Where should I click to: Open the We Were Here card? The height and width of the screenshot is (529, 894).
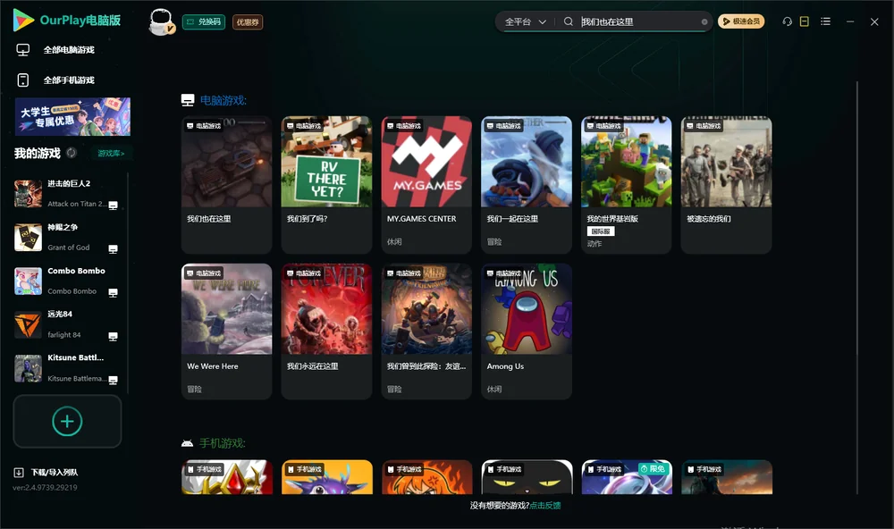coord(226,332)
